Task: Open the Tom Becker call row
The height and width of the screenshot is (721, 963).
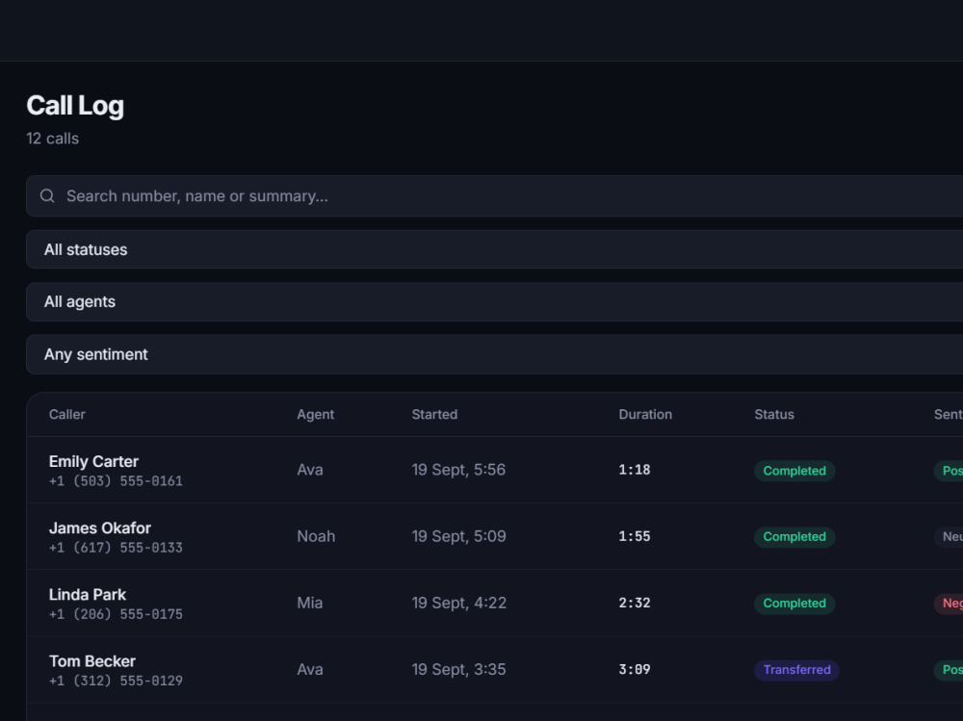Action: point(494,669)
